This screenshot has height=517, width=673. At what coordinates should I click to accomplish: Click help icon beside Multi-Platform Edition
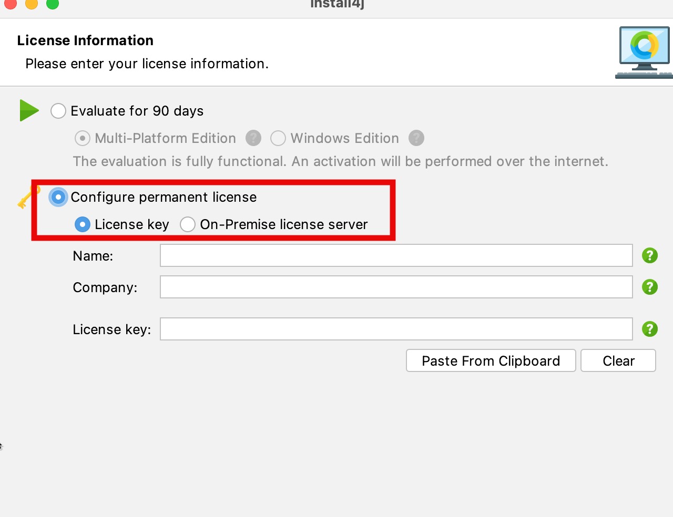tap(253, 138)
